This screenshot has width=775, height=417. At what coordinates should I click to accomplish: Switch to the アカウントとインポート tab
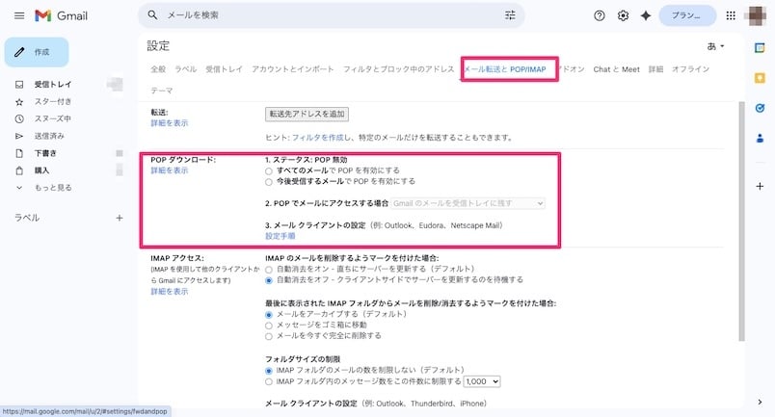(293, 69)
